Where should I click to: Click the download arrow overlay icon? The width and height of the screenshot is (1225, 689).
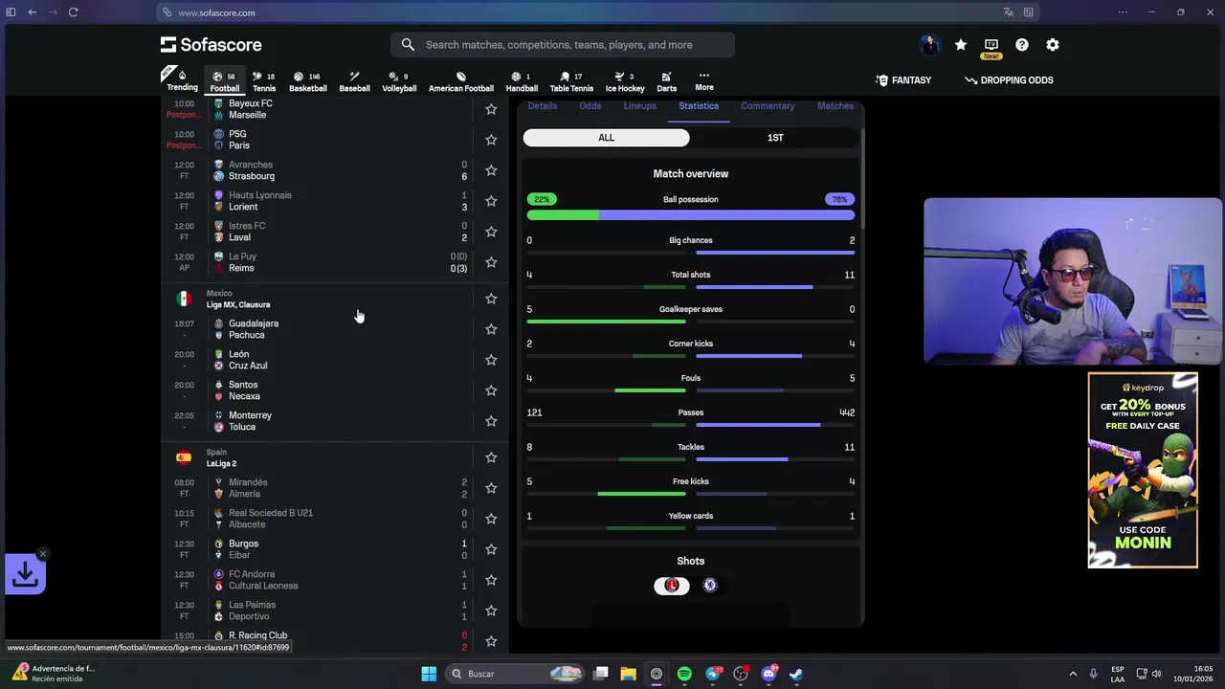[x=25, y=574]
